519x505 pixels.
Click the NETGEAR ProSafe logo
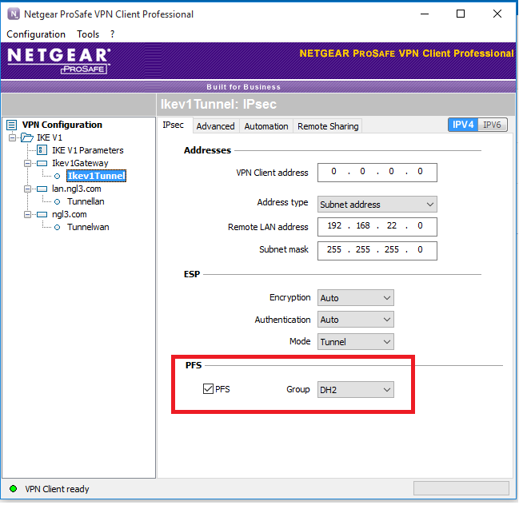(59, 61)
